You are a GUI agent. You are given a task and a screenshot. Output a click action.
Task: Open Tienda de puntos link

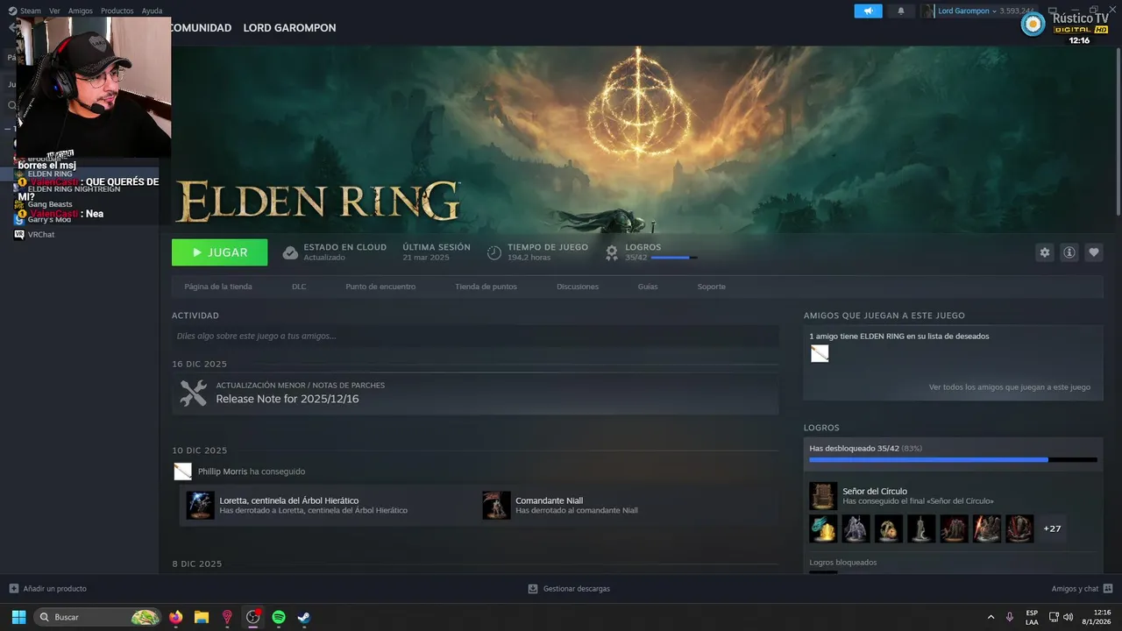pyautogui.click(x=486, y=287)
